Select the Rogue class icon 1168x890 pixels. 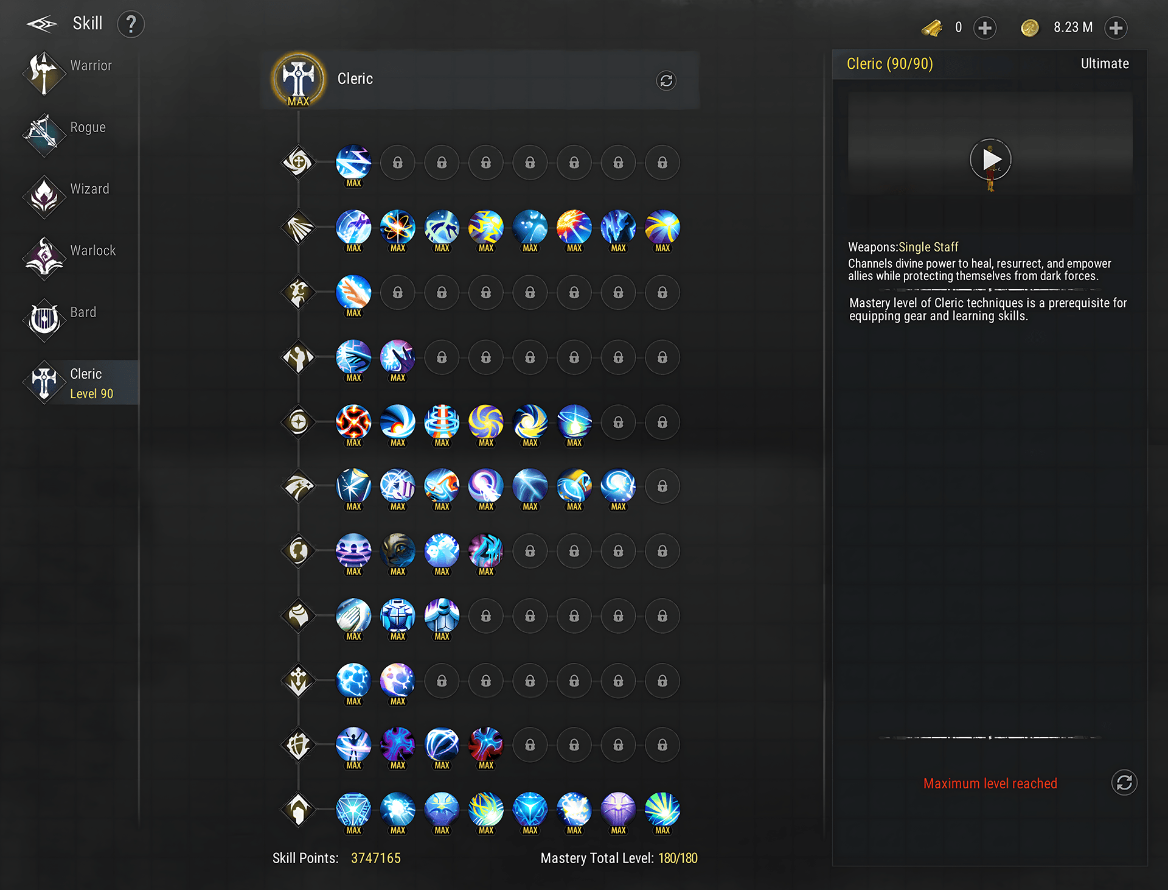pos(44,135)
